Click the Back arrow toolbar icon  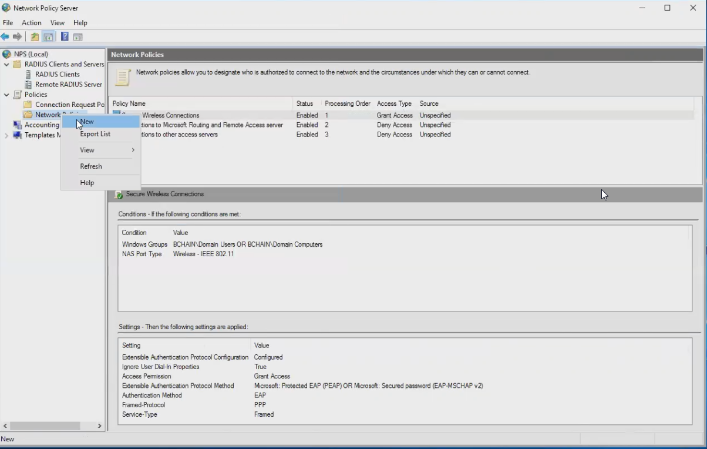click(x=5, y=37)
